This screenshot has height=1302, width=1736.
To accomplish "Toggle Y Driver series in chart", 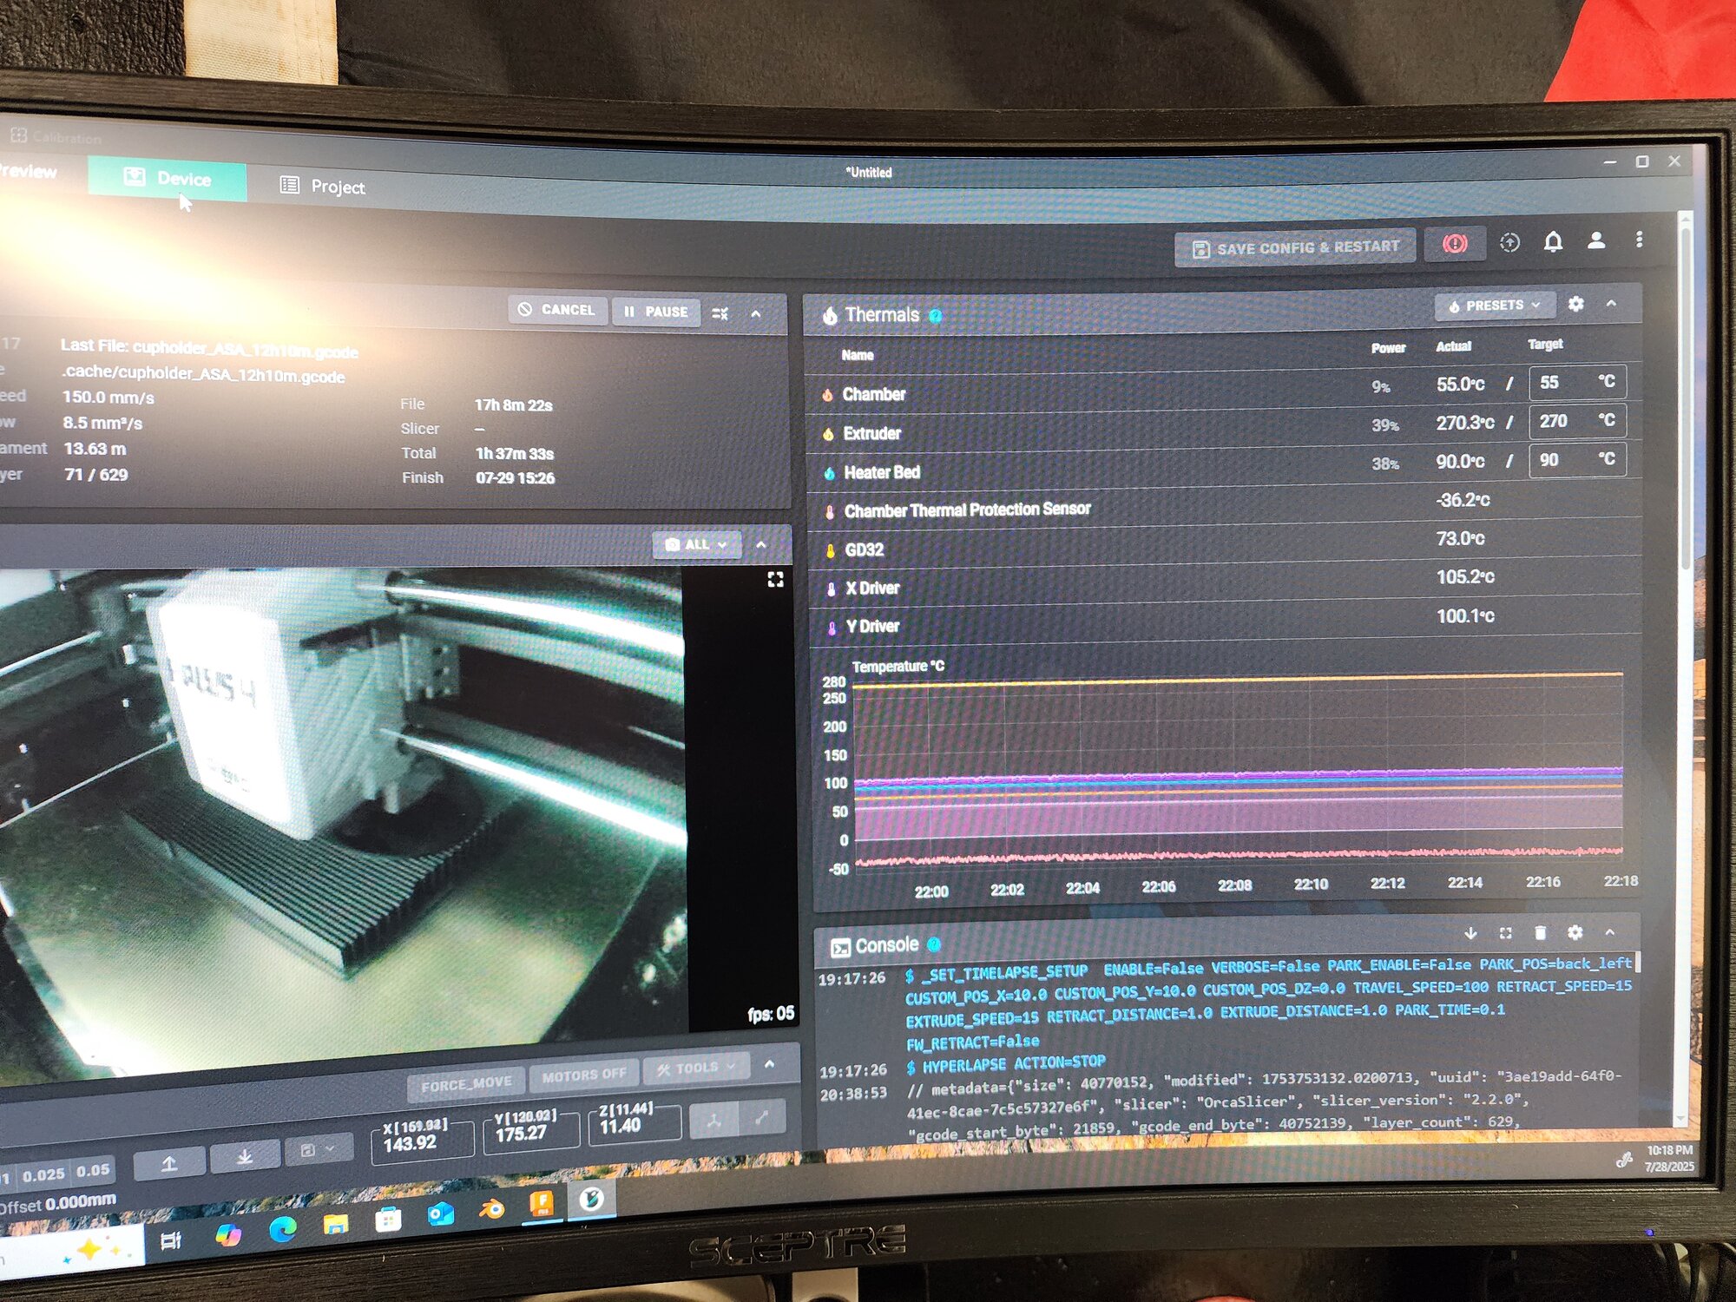I will tap(872, 626).
